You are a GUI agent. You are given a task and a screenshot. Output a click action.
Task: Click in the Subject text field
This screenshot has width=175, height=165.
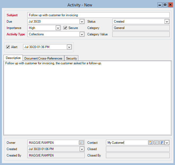click(98, 15)
